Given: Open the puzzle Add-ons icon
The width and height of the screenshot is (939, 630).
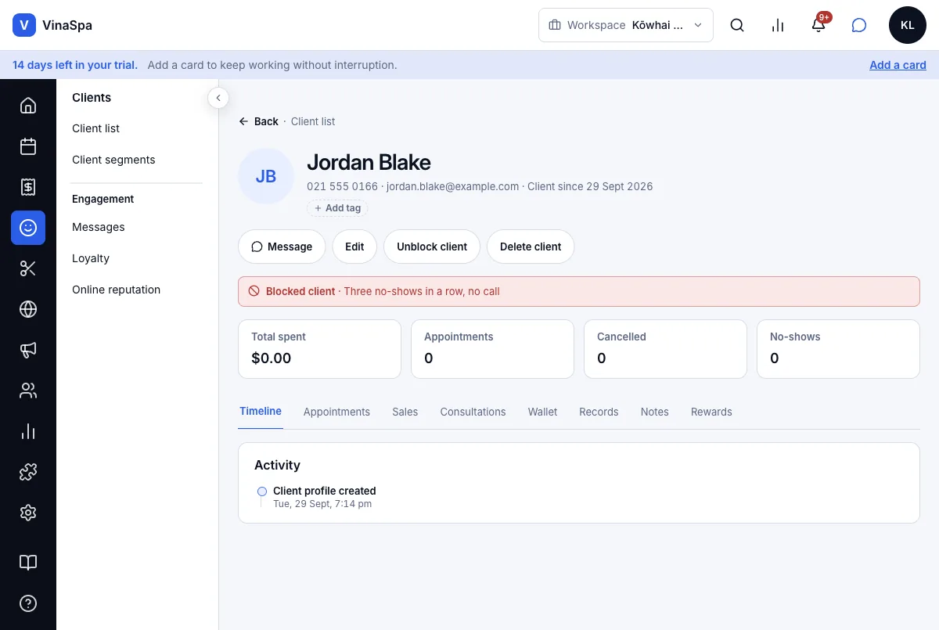Looking at the screenshot, I should (28, 472).
